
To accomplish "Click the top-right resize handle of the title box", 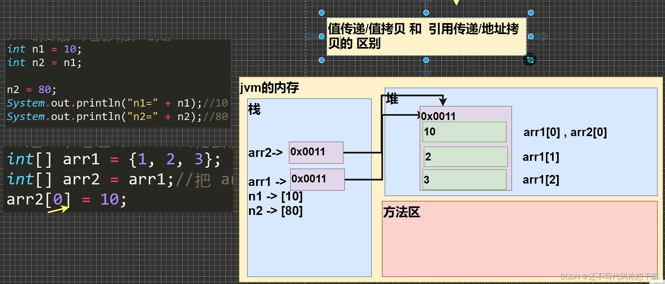I will (x=531, y=13).
